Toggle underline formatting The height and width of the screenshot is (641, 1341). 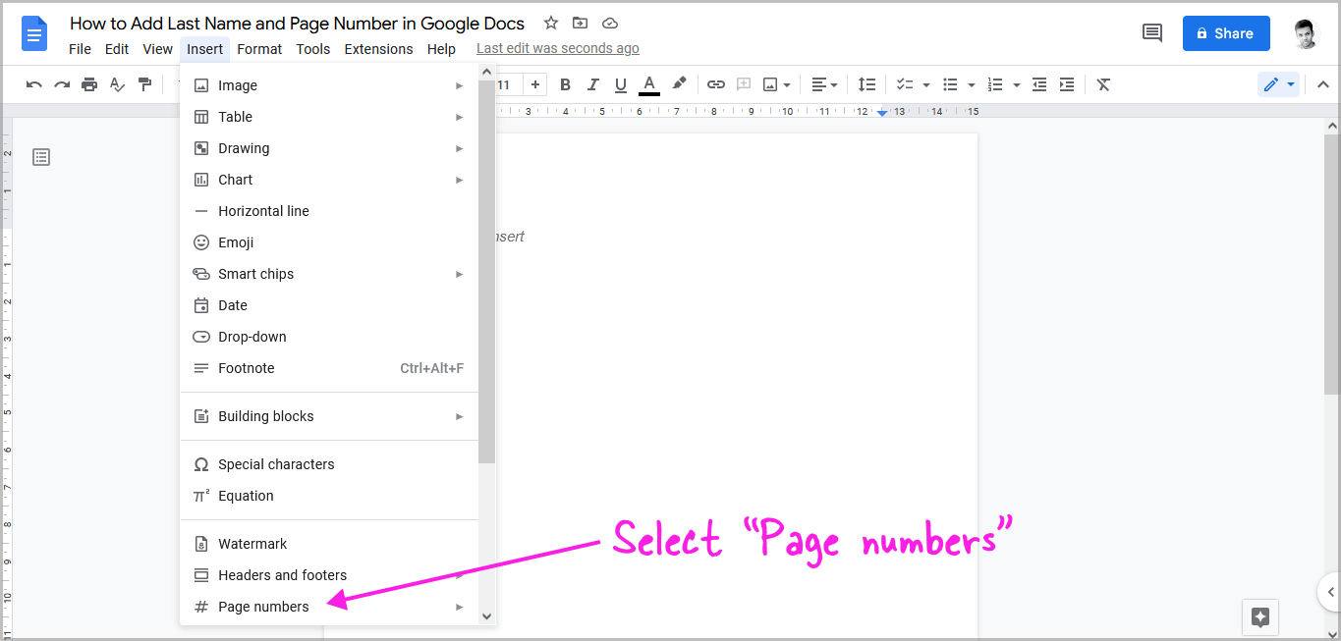[x=620, y=84]
